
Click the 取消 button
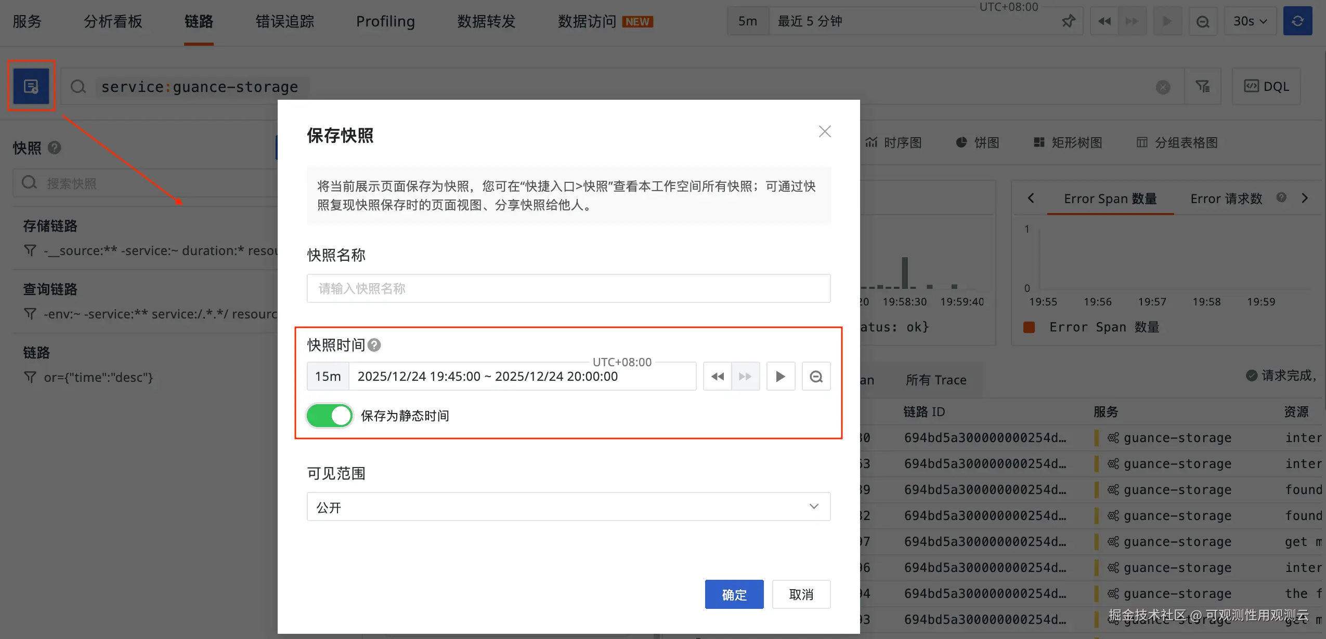coord(801,594)
